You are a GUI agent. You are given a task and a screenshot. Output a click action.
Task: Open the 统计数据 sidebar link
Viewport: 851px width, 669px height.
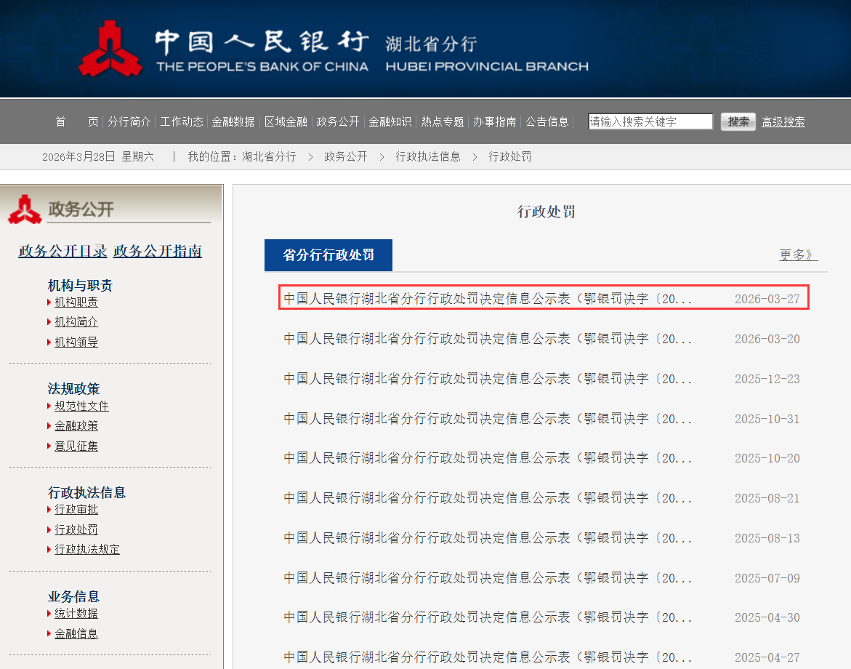(x=76, y=614)
